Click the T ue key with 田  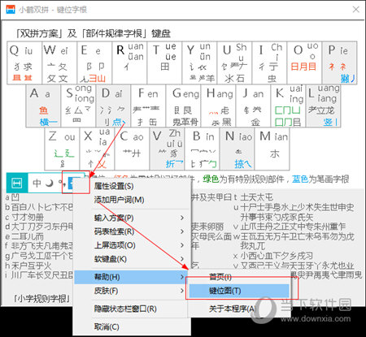[164, 63]
